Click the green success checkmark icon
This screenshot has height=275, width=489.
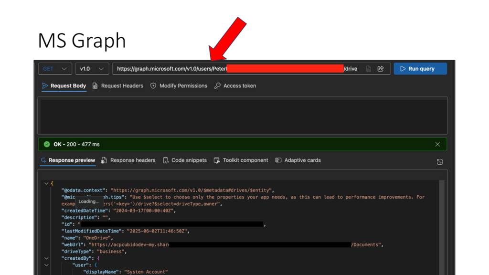pyautogui.click(x=47, y=144)
